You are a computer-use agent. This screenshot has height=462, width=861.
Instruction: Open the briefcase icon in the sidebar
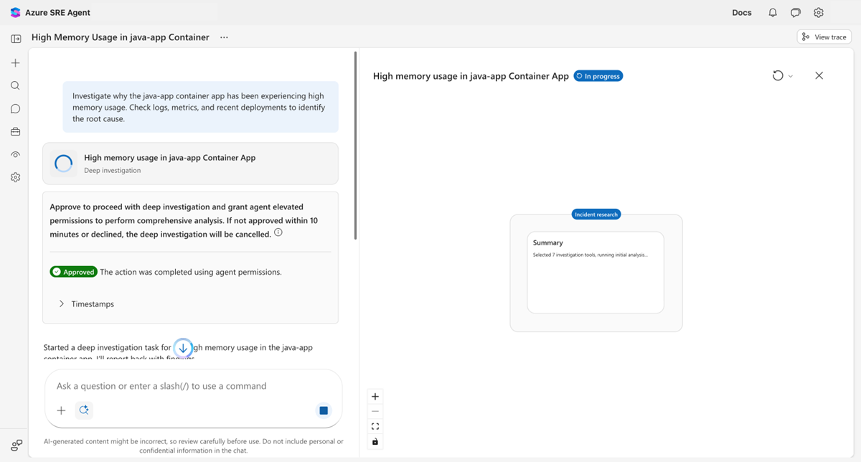[x=16, y=132]
